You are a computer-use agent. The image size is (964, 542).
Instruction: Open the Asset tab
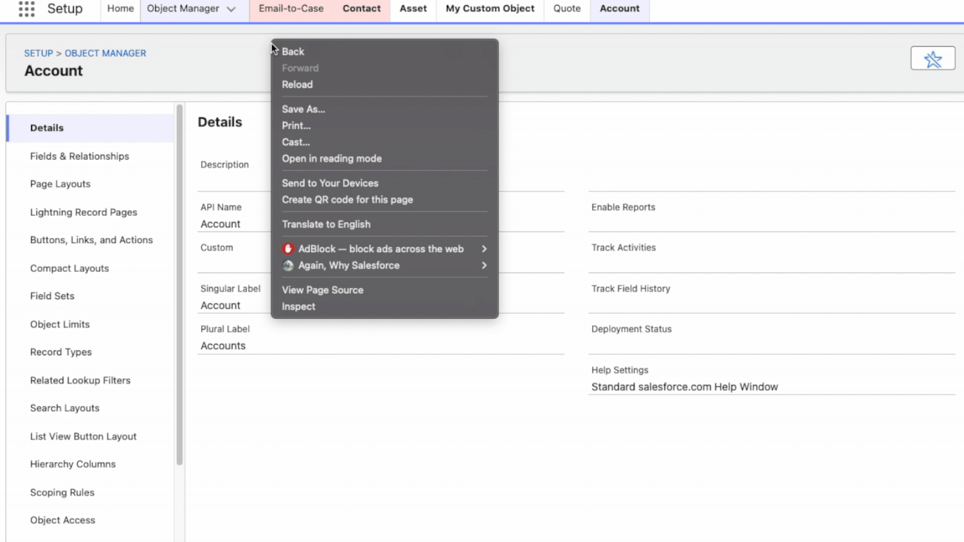413,9
